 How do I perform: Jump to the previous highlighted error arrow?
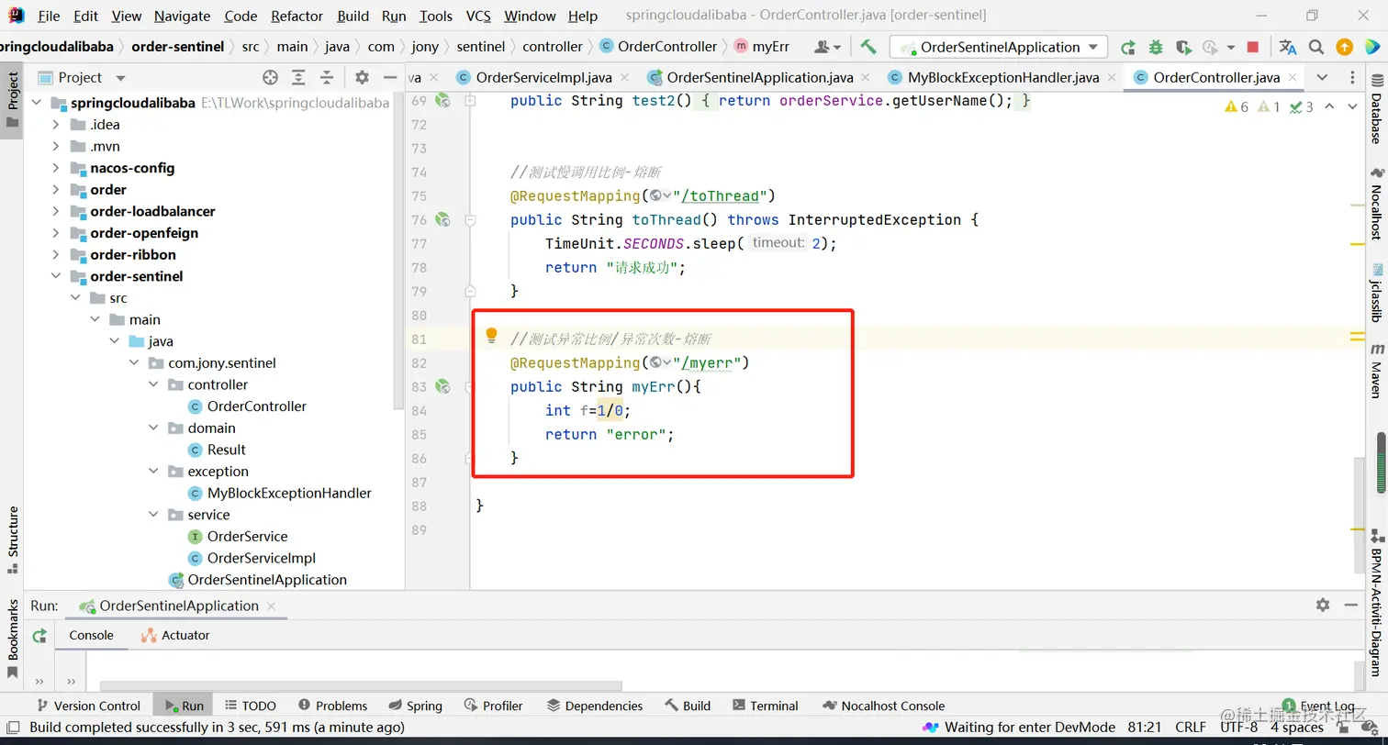coord(1327,107)
